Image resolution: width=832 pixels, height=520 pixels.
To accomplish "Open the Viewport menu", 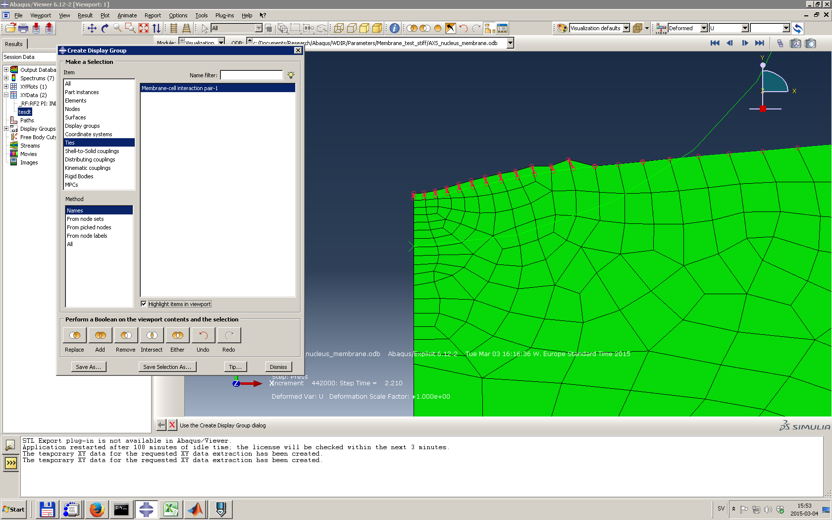I will click(x=41, y=15).
